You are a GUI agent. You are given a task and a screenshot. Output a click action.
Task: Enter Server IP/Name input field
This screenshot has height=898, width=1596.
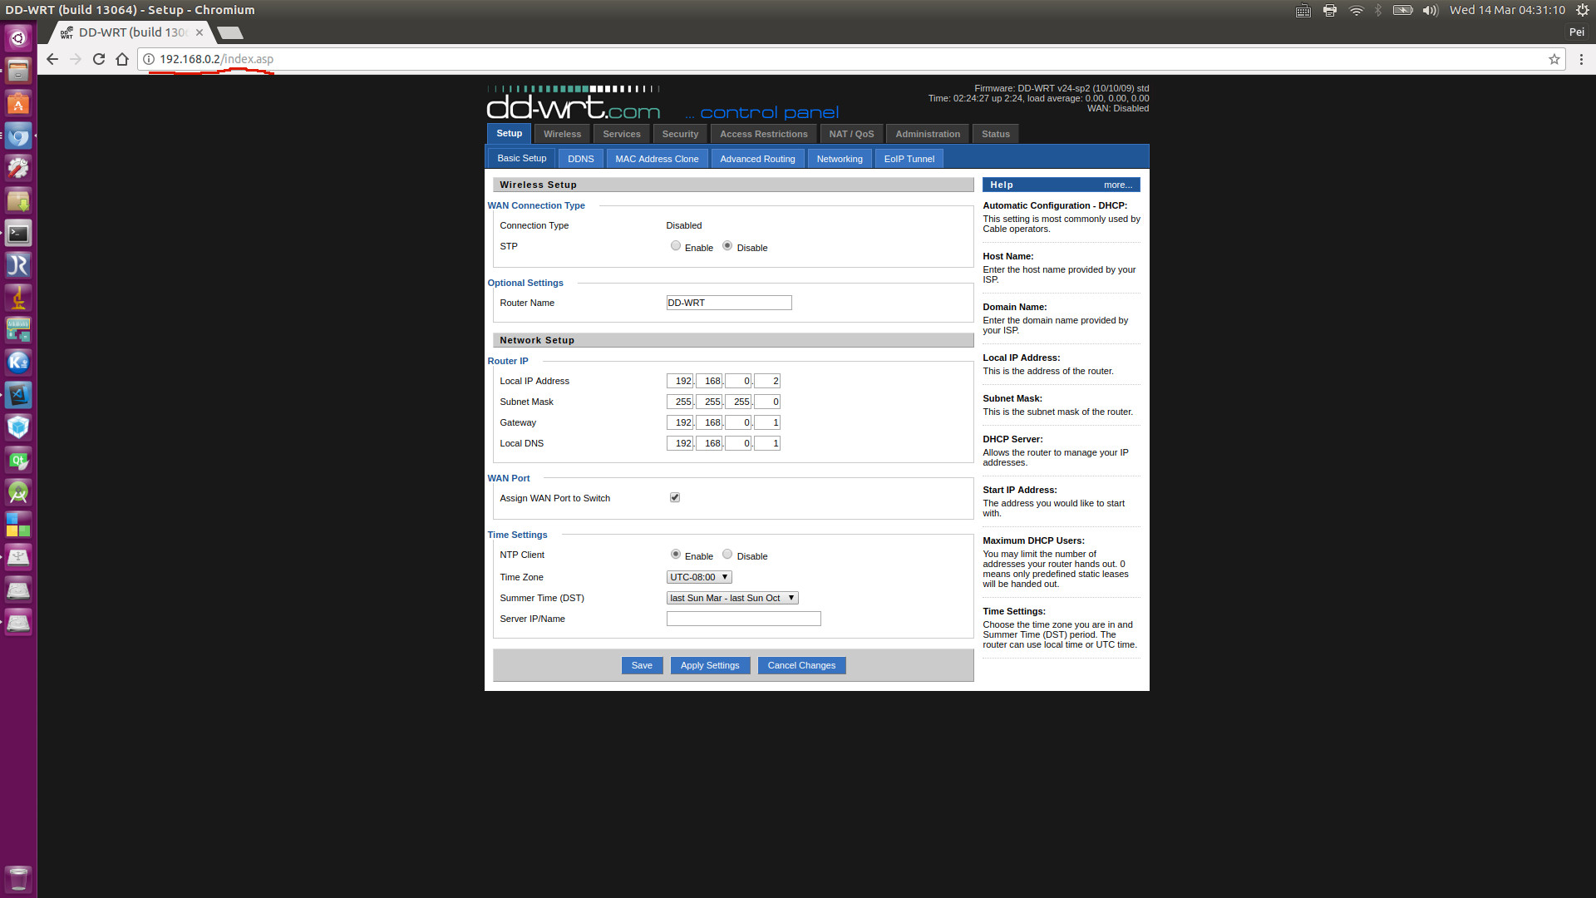click(x=744, y=617)
